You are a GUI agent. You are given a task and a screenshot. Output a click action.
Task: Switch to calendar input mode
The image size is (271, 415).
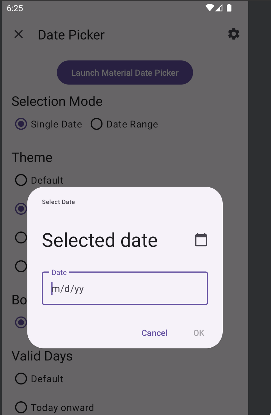(x=201, y=240)
